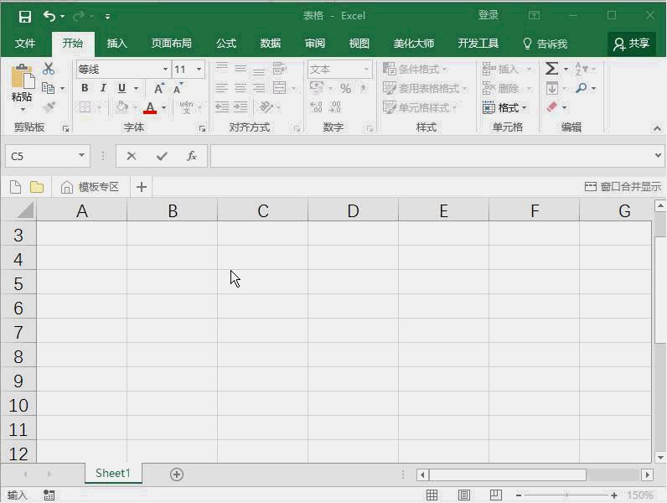
Task: Add a new sheet with plus button
Action: 177,474
